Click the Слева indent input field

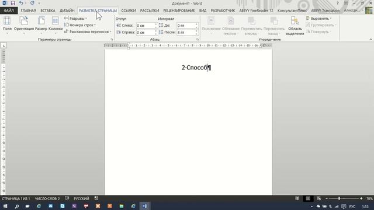point(145,26)
